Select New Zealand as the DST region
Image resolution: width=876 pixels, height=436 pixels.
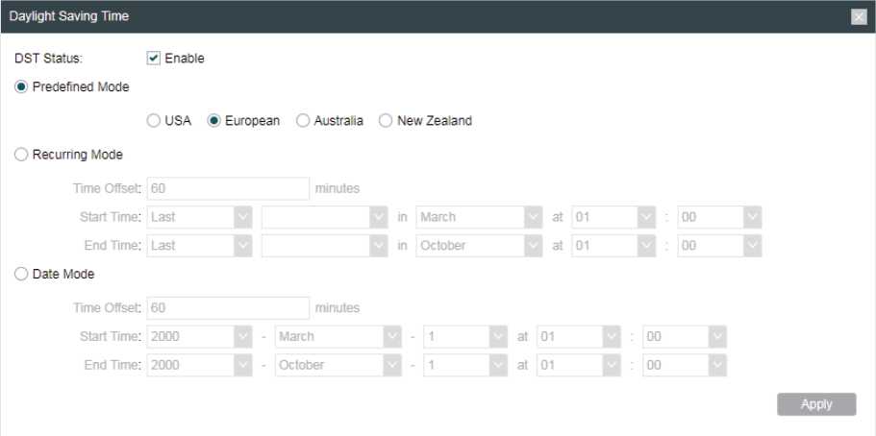pyautogui.click(x=386, y=121)
